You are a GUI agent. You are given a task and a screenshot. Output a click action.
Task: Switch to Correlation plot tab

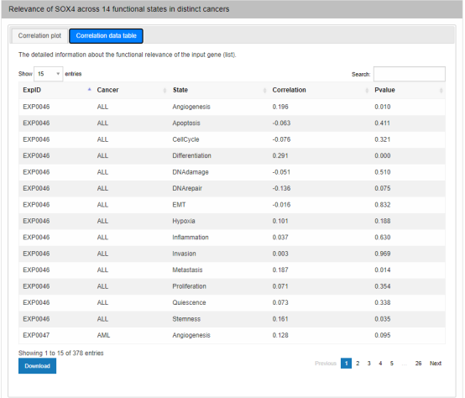coord(39,36)
